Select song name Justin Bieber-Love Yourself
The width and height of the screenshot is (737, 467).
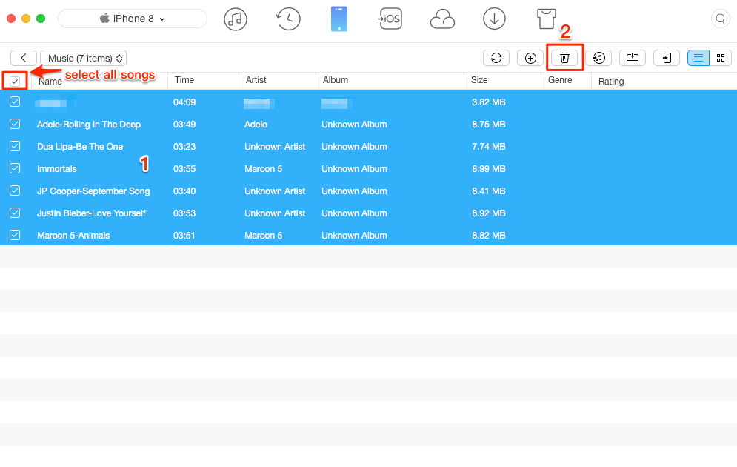coord(91,213)
